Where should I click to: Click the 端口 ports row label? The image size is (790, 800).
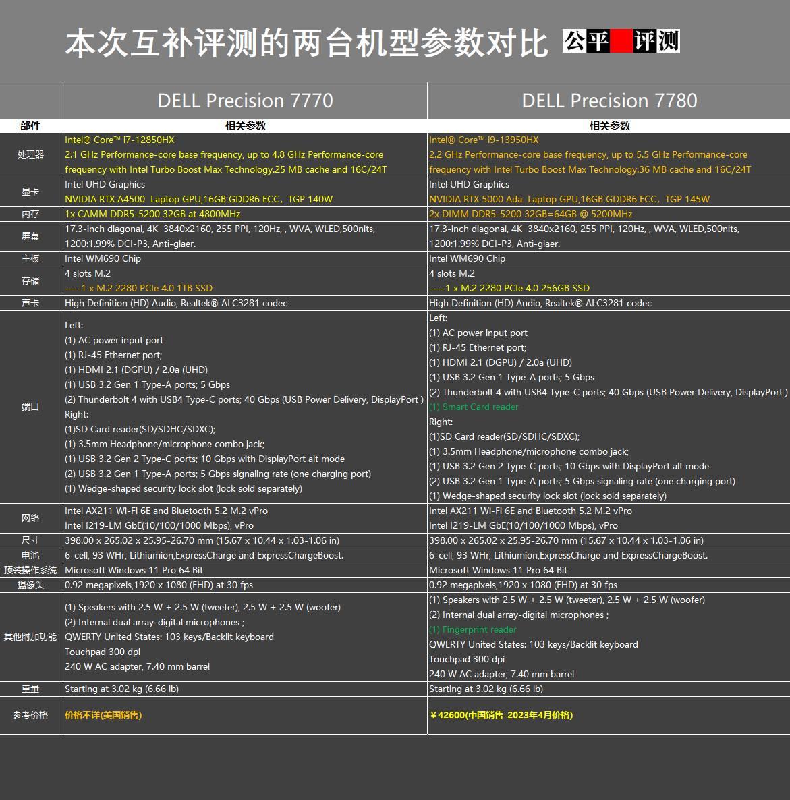(30, 407)
